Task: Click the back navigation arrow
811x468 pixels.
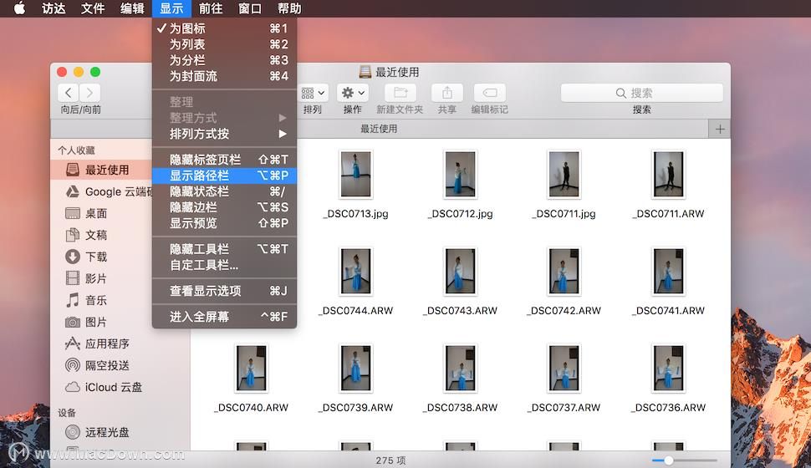Action: click(x=69, y=93)
